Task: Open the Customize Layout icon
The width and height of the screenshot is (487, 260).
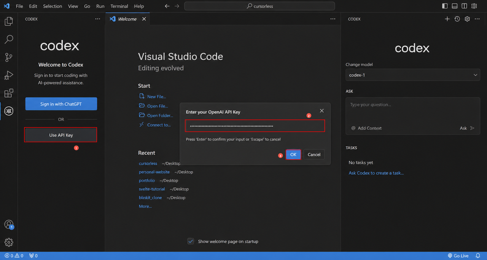Action: (x=474, y=6)
